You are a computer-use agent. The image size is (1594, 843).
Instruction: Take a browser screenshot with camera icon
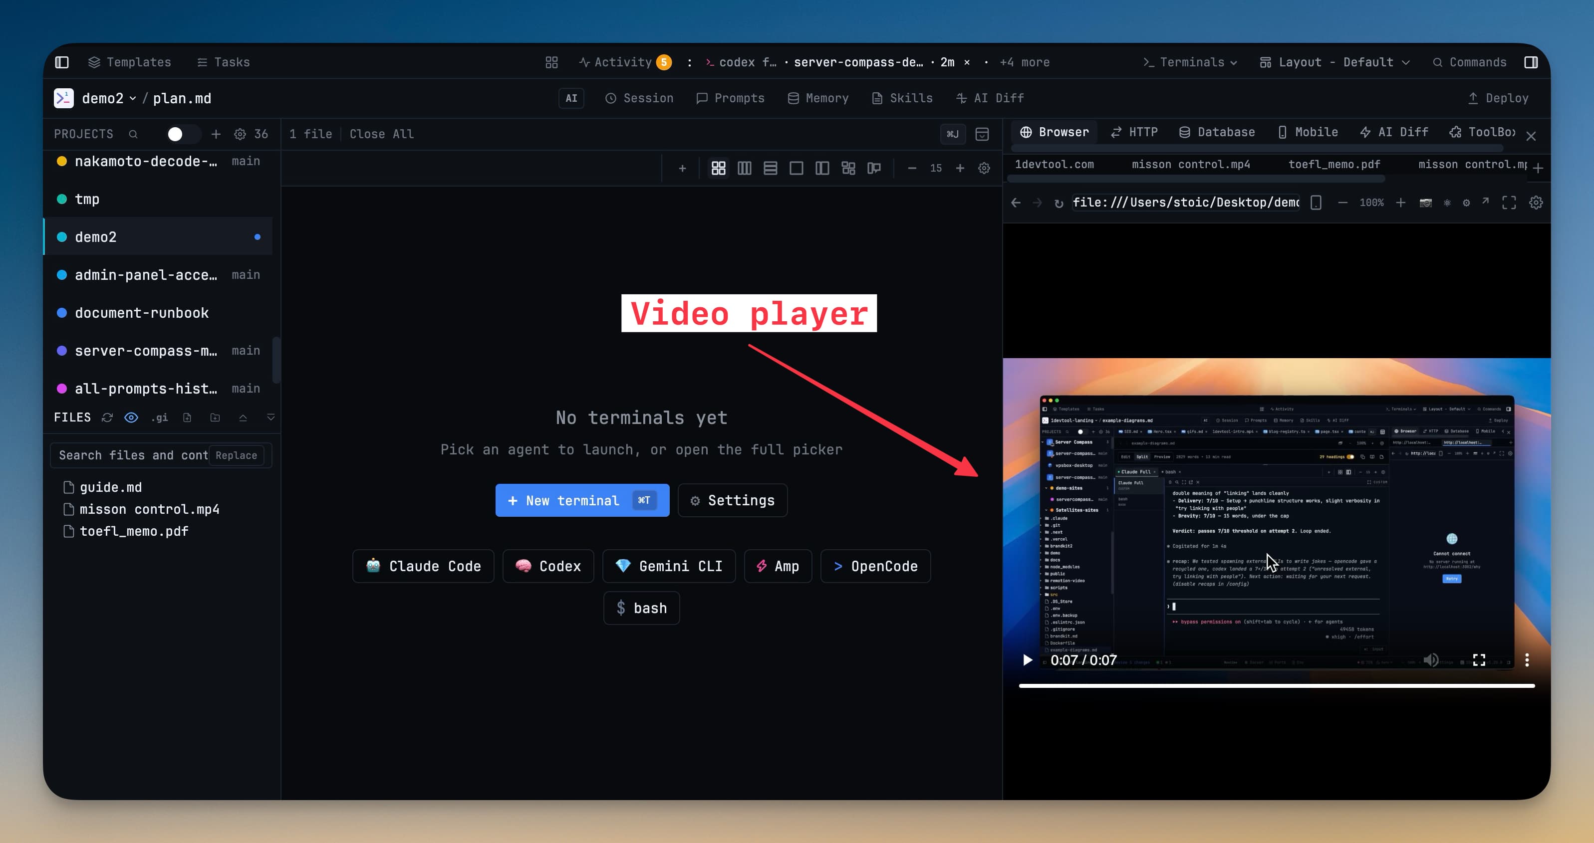(1426, 203)
